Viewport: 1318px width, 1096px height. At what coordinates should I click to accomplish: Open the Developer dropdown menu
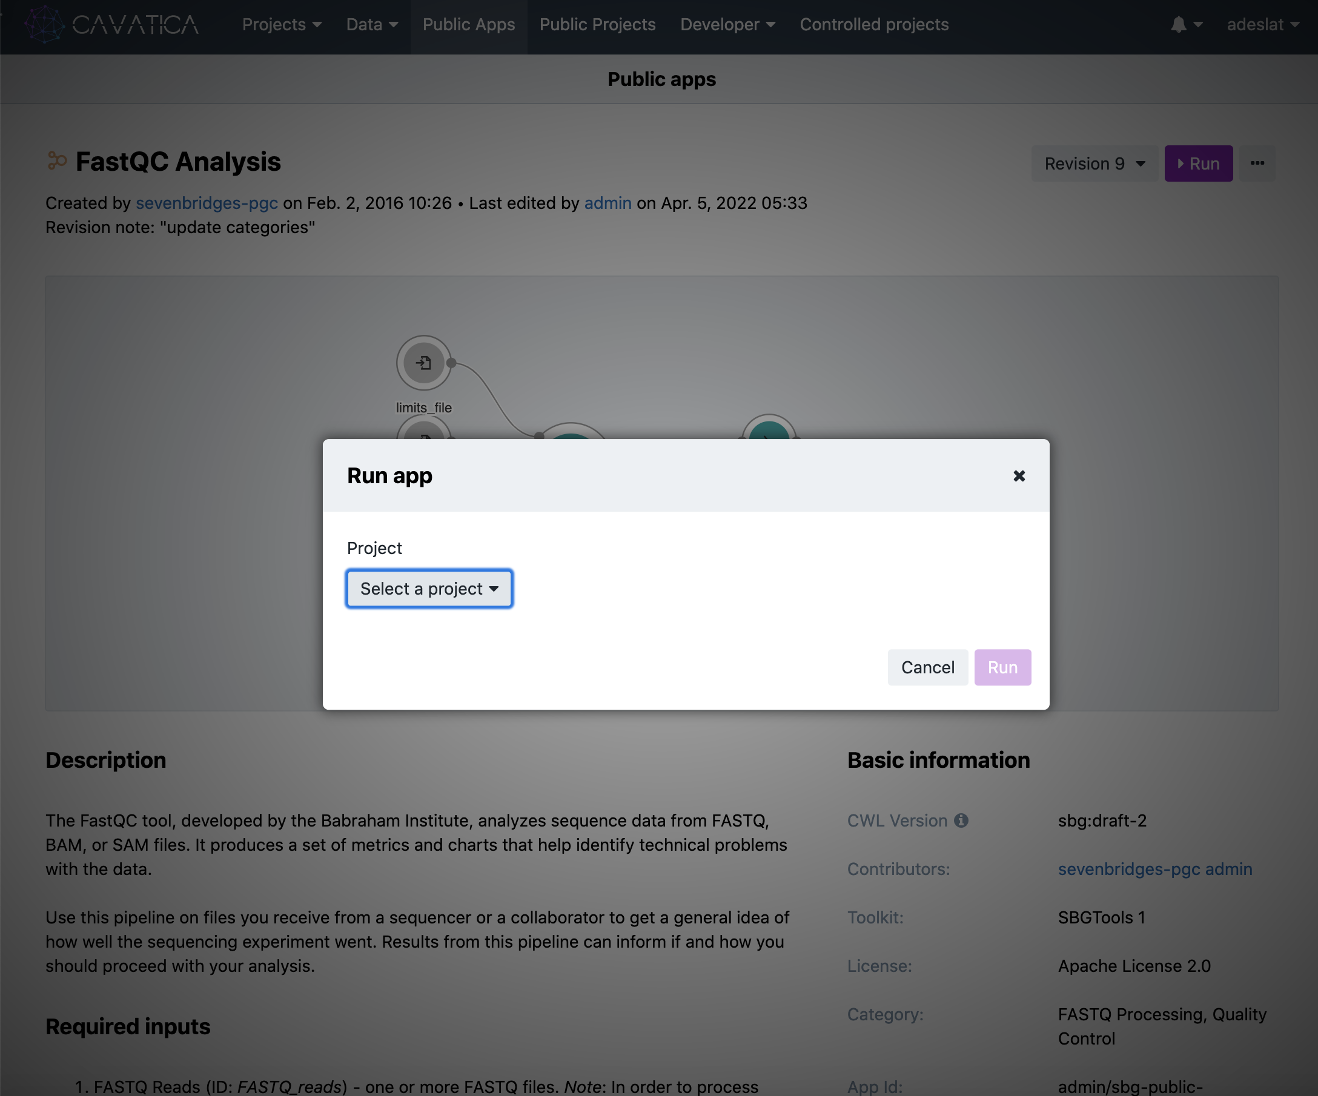727,24
